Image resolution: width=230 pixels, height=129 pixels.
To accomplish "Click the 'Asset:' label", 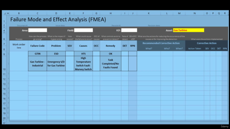I will click(169, 30).
